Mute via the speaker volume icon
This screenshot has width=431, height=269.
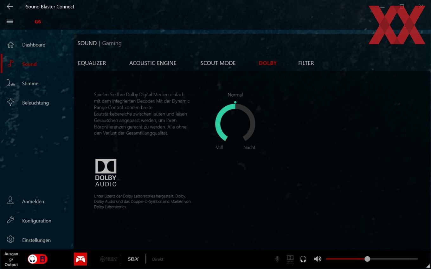(318, 259)
